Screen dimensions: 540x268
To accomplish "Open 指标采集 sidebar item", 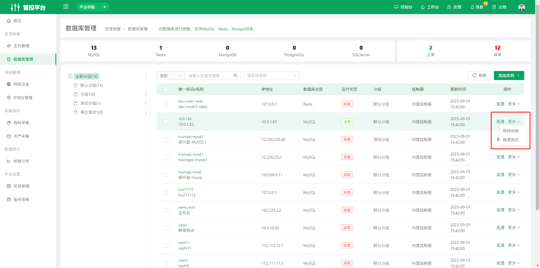I will pos(28,123).
